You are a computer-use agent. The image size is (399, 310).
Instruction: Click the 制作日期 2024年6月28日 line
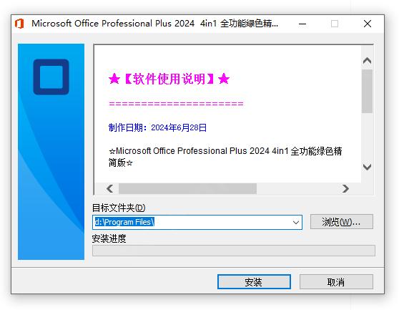pyautogui.click(x=157, y=127)
